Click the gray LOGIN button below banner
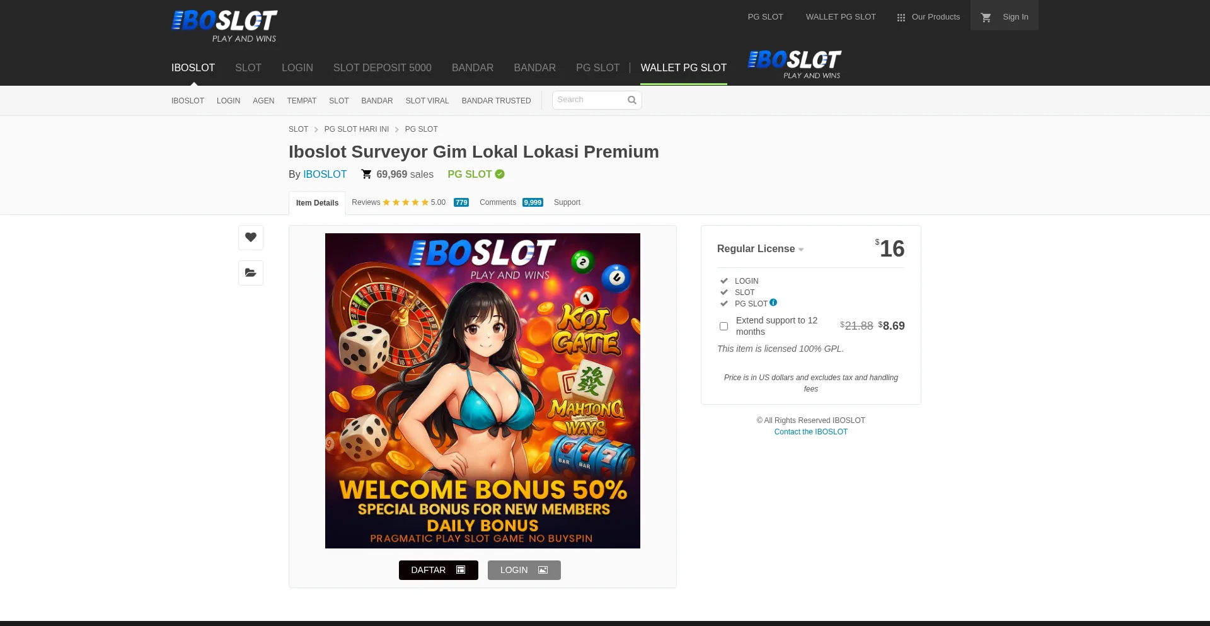1210x626 pixels. [x=524, y=570]
